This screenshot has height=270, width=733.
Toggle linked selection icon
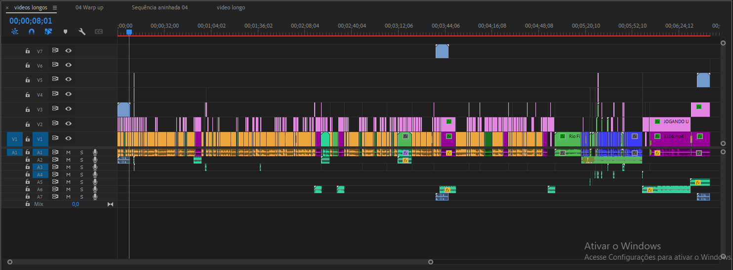point(48,32)
